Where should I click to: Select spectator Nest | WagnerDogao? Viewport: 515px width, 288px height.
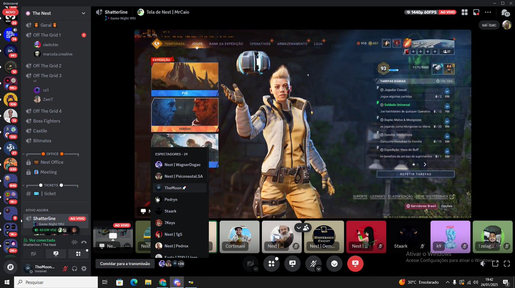click(x=180, y=165)
